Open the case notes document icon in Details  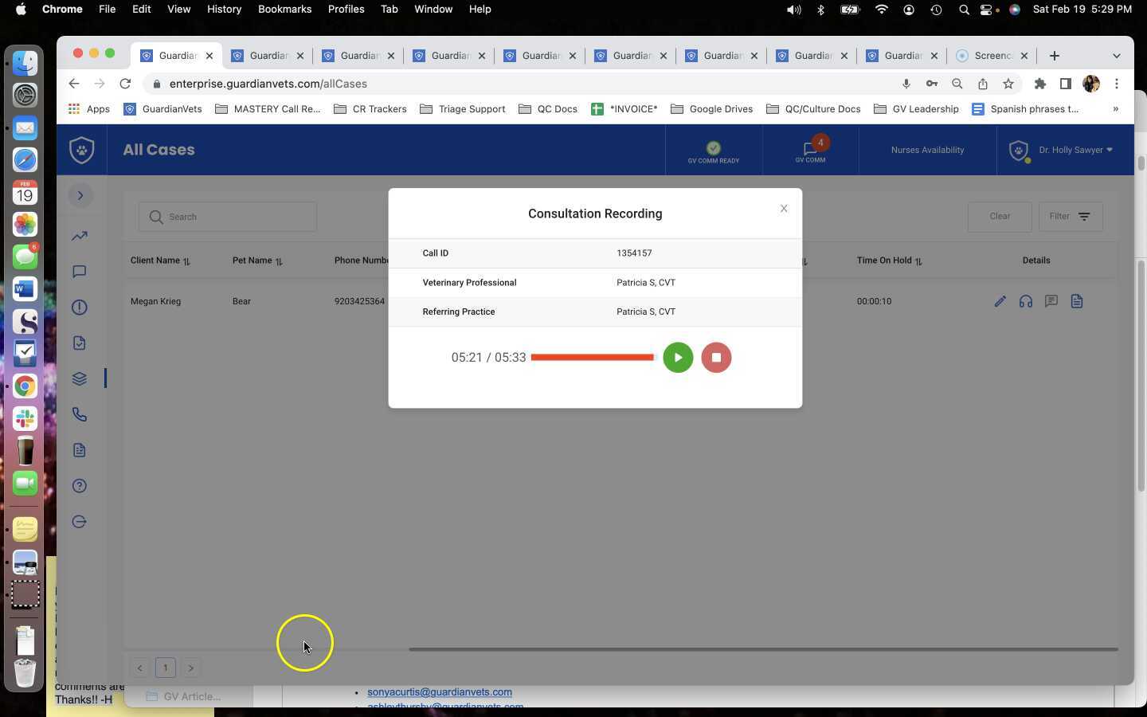1077,301
